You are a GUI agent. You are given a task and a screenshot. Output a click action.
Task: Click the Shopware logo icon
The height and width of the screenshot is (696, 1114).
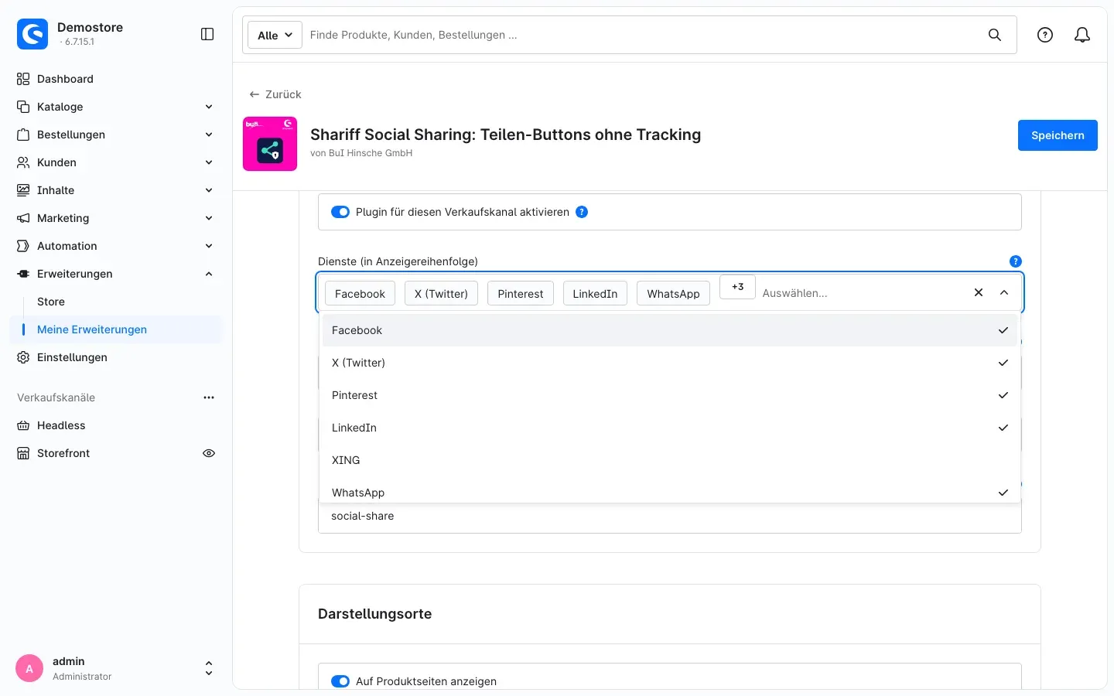[x=32, y=34]
